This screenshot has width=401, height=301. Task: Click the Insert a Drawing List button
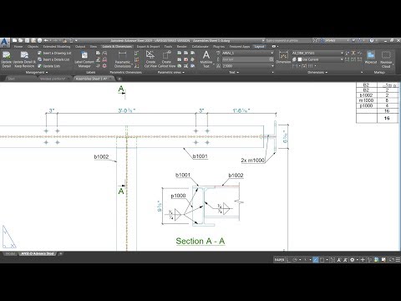54,53
